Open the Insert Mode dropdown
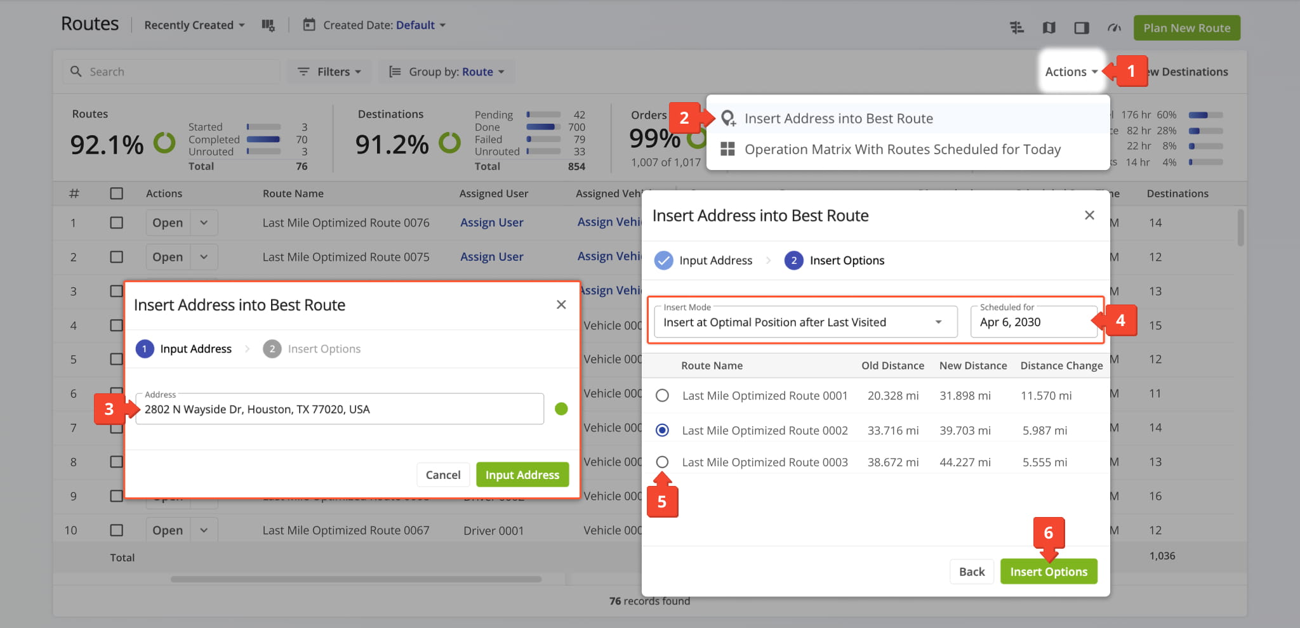The width and height of the screenshot is (1300, 628). point(804,322)
